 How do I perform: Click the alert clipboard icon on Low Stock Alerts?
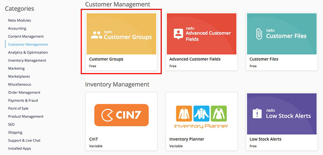pyautogui.click(x=257, y=113)
